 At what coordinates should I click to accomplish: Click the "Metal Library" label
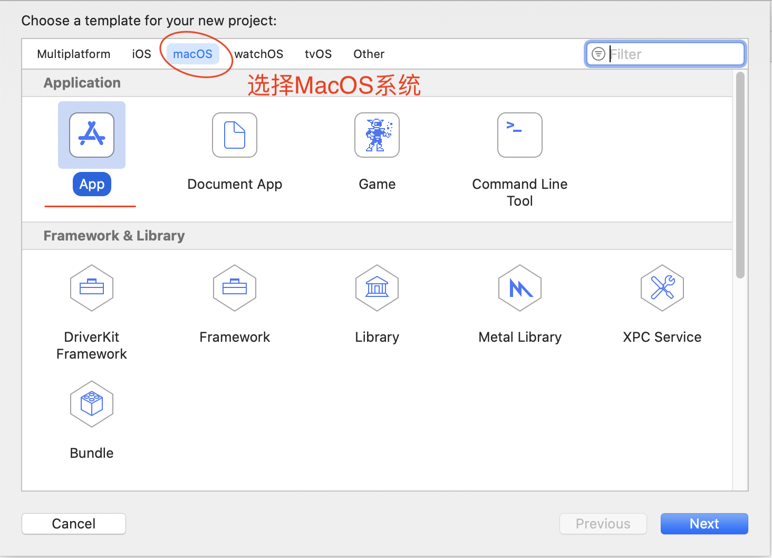click(520, 337)
